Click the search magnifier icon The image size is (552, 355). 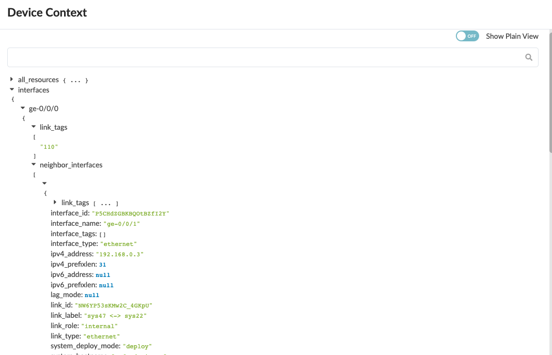(x=529, y=58)
